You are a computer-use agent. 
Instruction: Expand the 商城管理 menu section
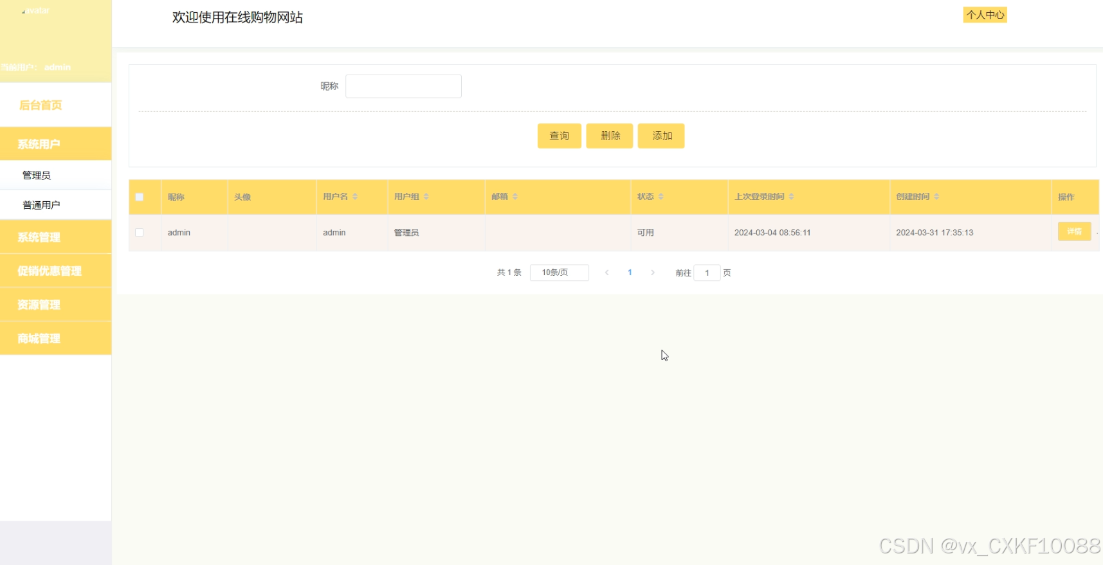click(x=56, y=339)
